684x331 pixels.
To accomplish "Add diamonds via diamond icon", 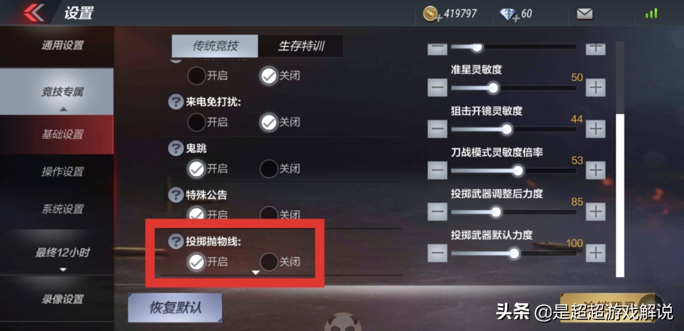I will pyautogui.click(x=509, y=14).
